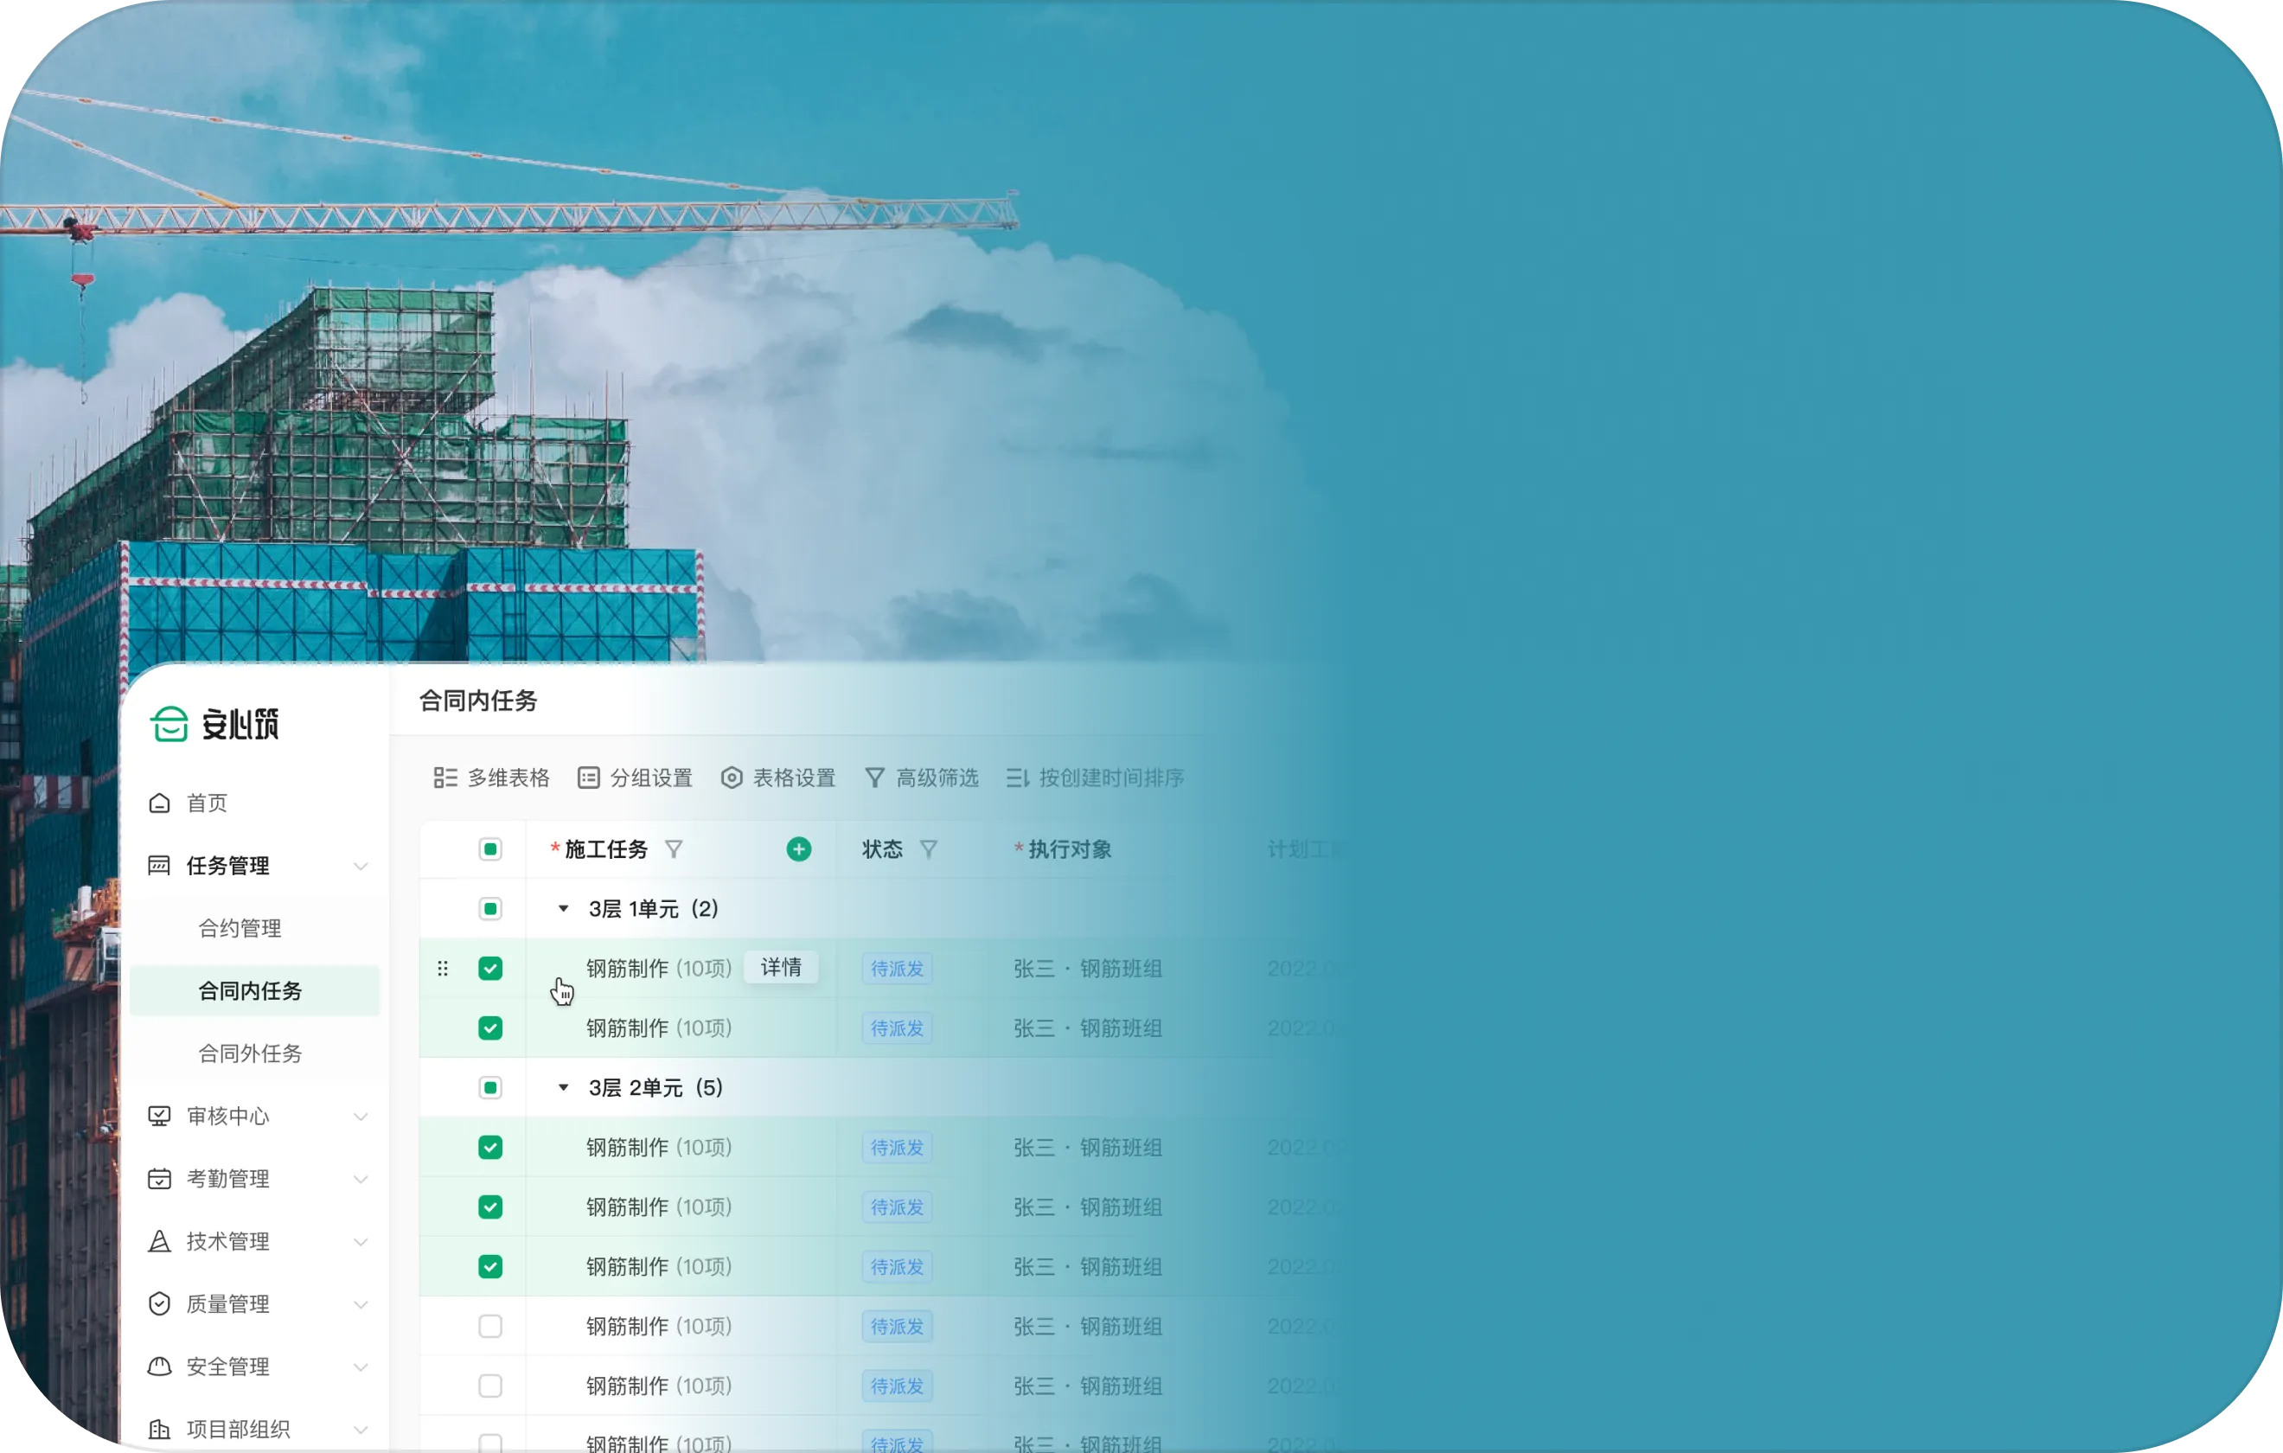Click the 执行对象 column header

click(x=1070, y=848)
